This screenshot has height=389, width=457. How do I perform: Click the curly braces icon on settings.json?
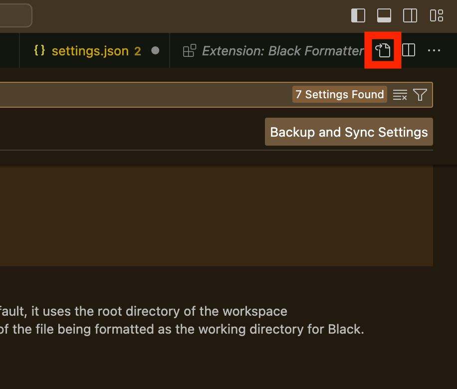(x=39, y=50)
